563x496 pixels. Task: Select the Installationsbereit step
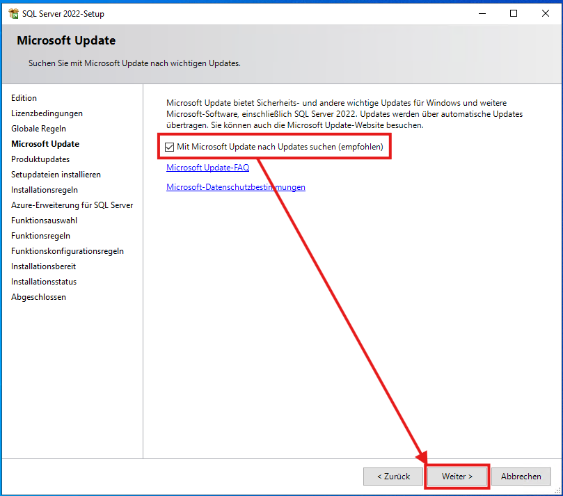pyautogui.click(x=43, y=266)
